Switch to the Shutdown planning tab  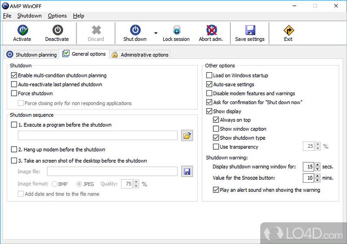pyautogui.click(x=31, y=55)
